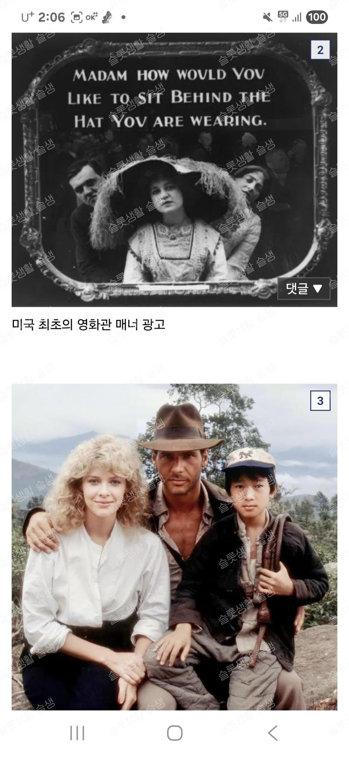Viewport: 349px width, 757px height.
Task: Tap the OK notification icon
Action: [x=92, y=17]
